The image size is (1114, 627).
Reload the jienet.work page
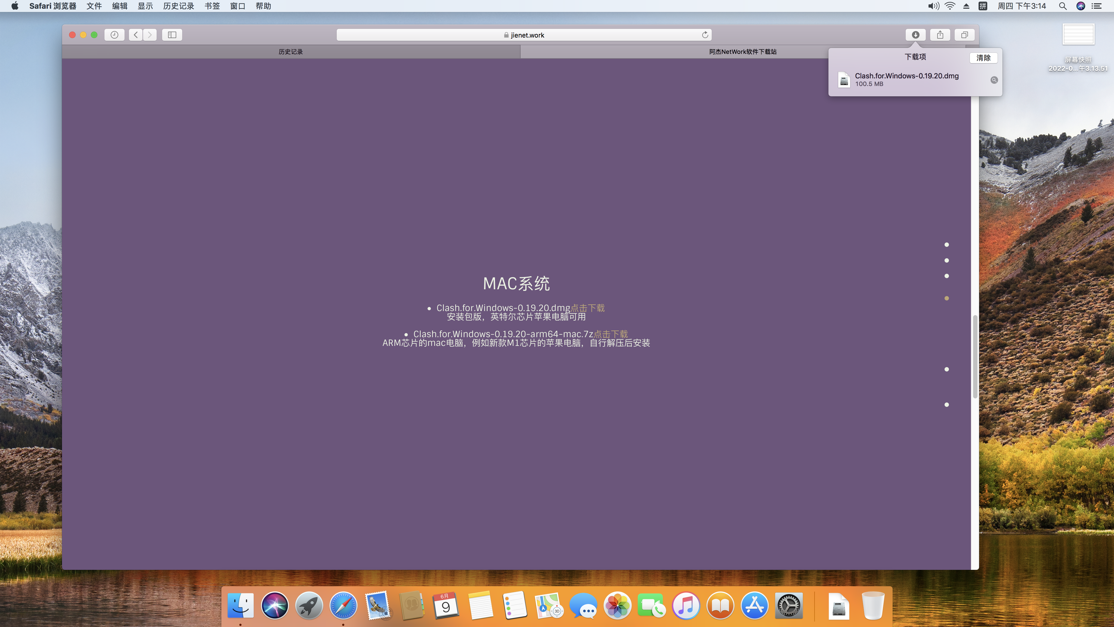(x=705, y=35)
